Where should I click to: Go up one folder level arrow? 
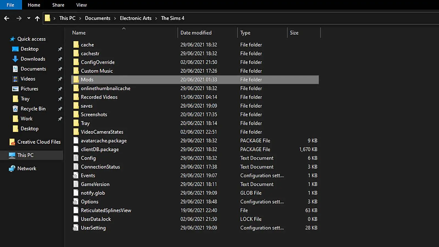pyautogui.click(x=37, y=18)
